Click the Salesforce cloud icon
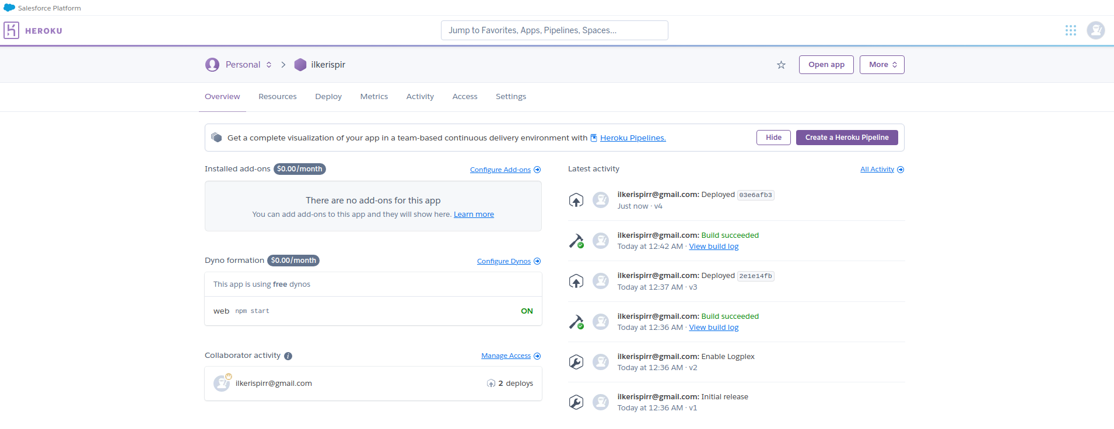The image size is (1114, 429). [x=9, y=8]
